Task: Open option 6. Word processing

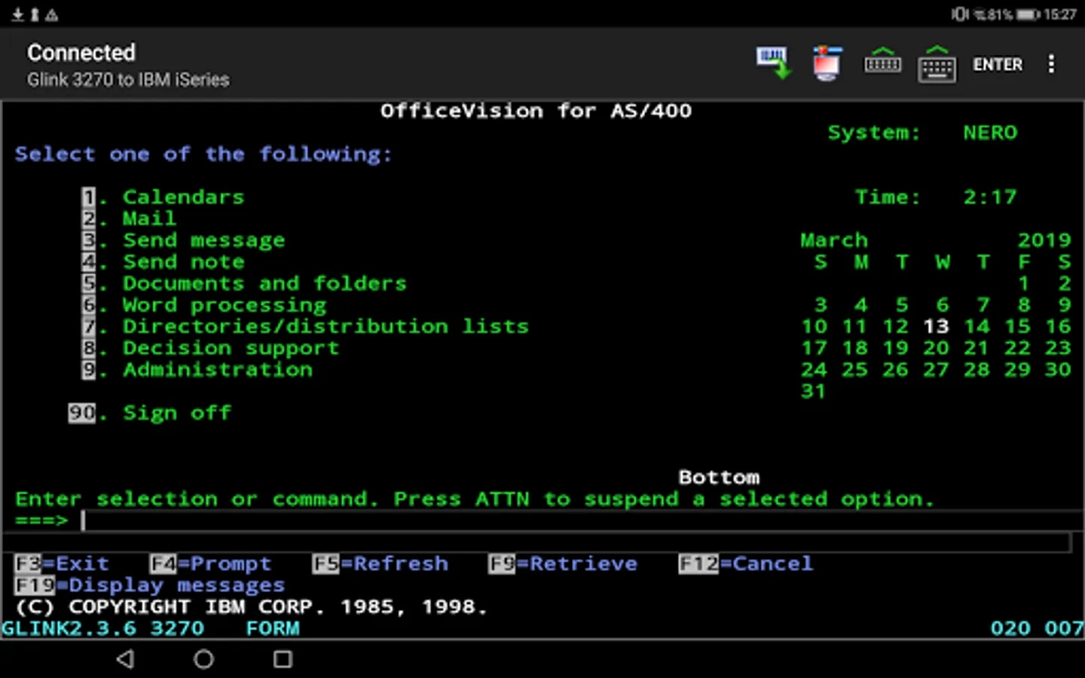Action: tap(203, 306)
